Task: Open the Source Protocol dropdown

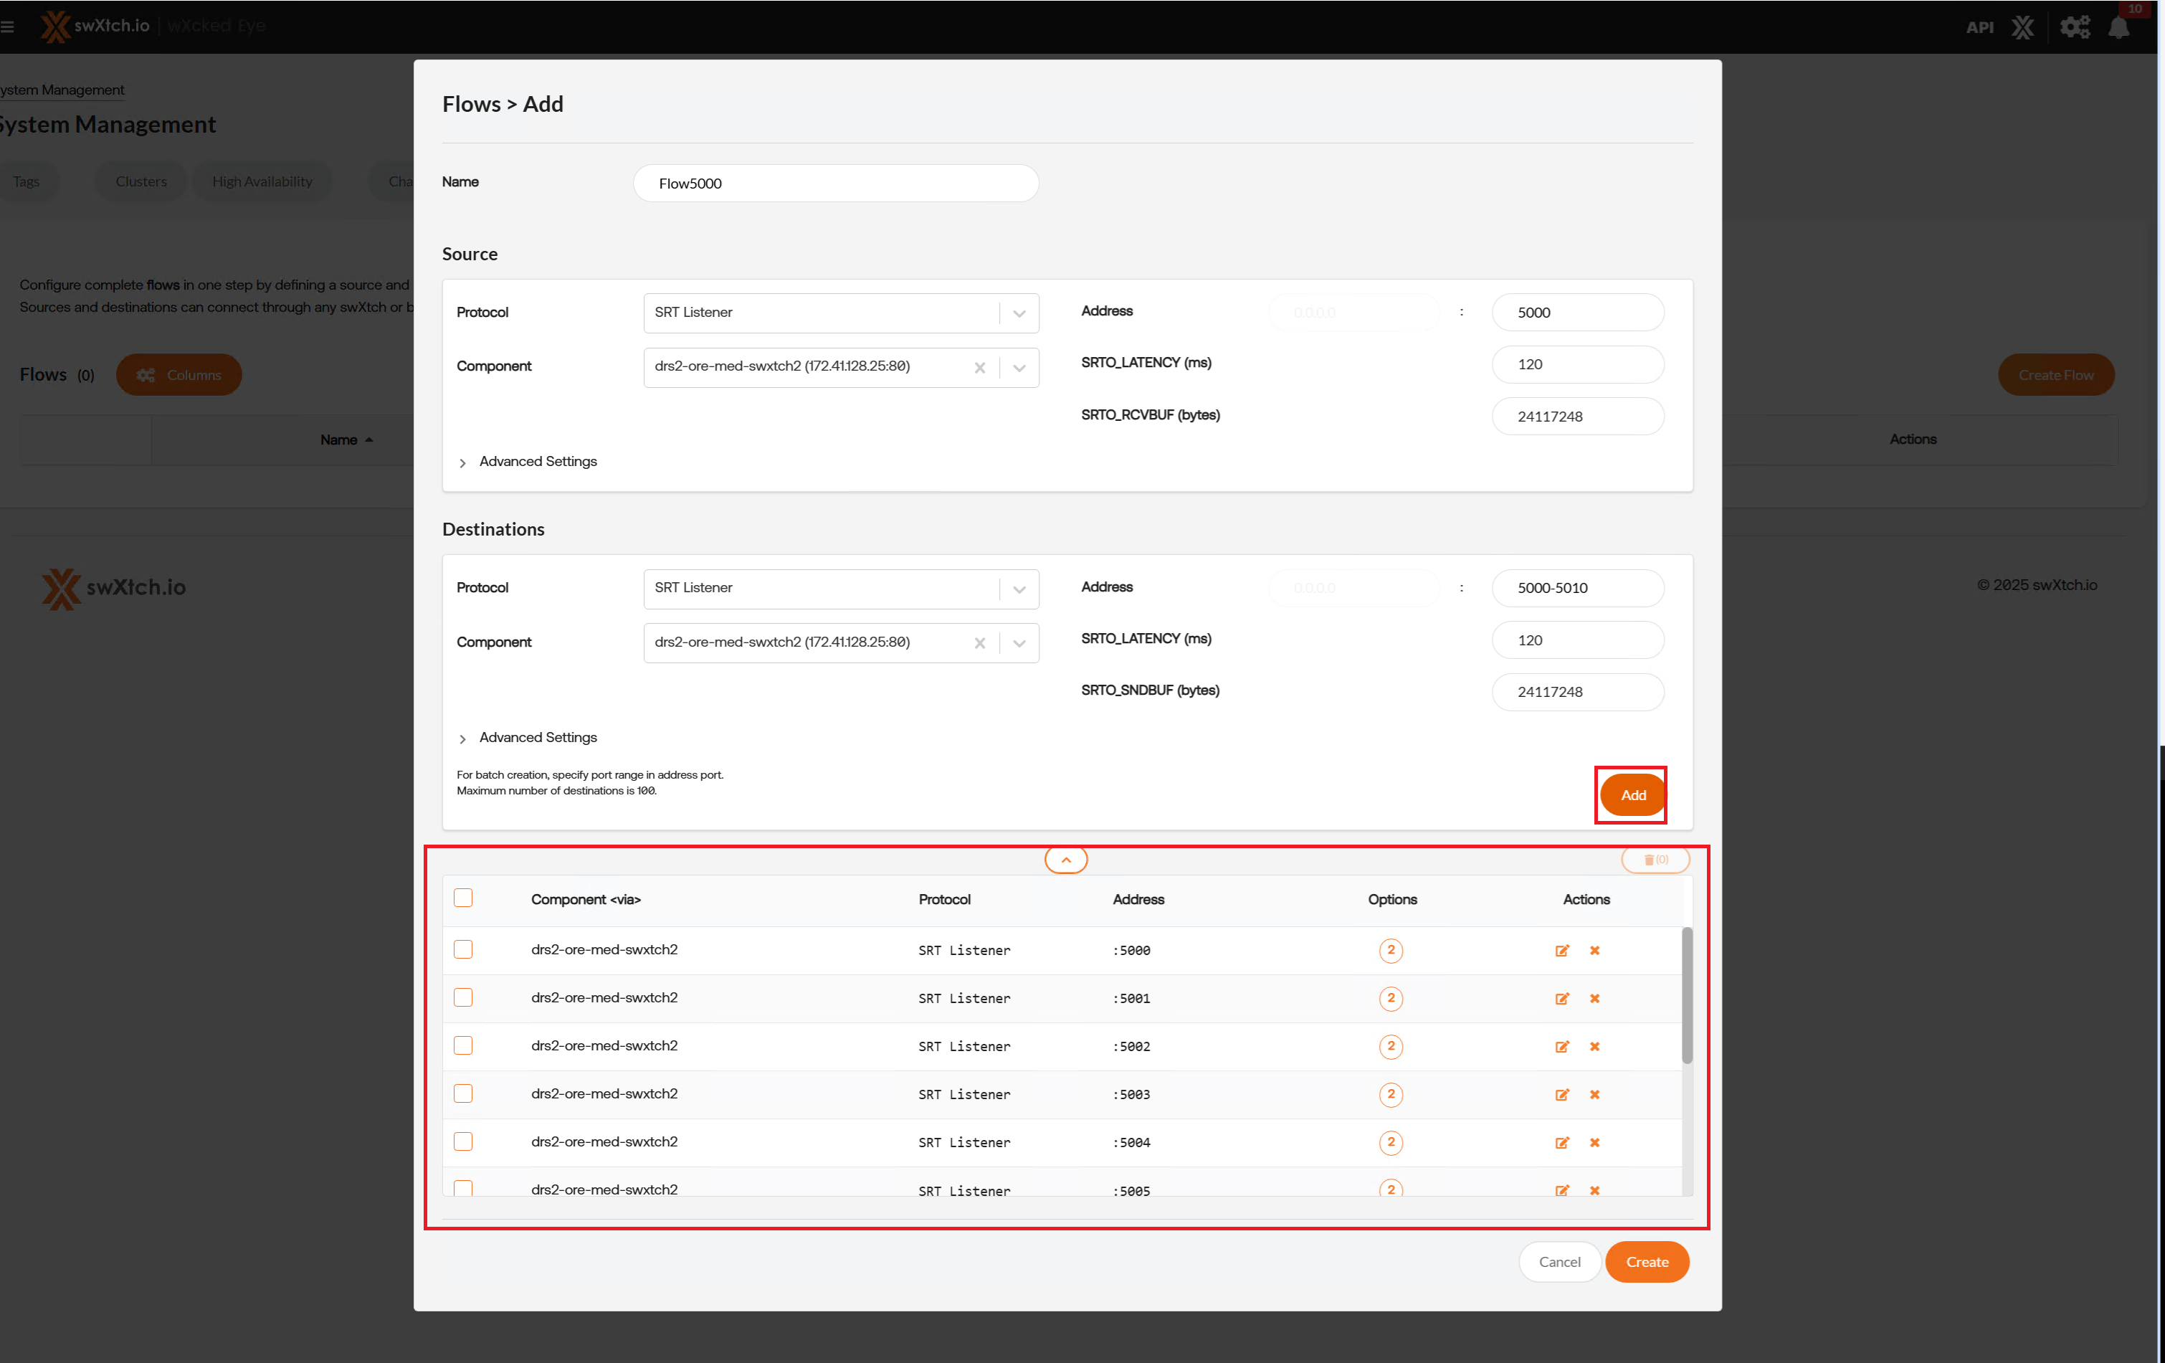Action: 1019,313
